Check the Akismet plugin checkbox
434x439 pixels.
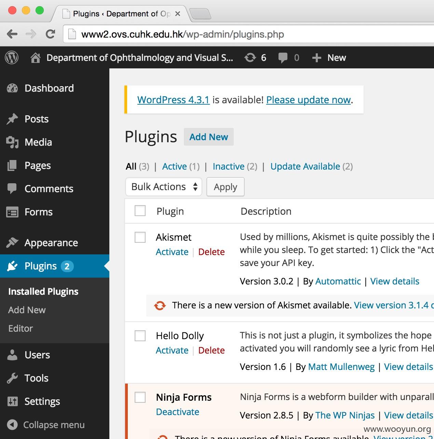(140, 237)
